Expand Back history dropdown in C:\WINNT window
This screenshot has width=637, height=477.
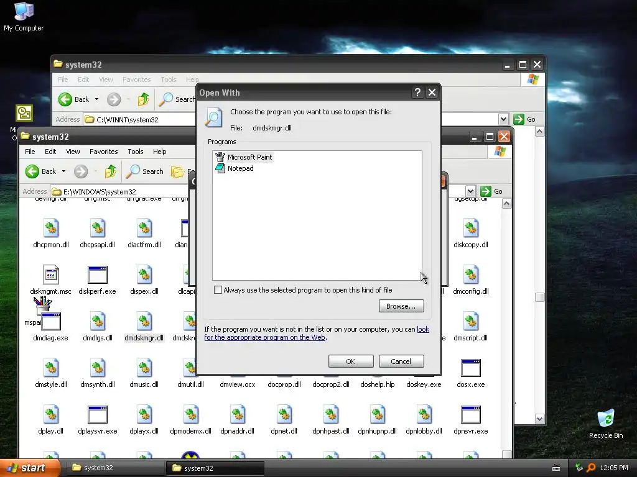point(96,99)
